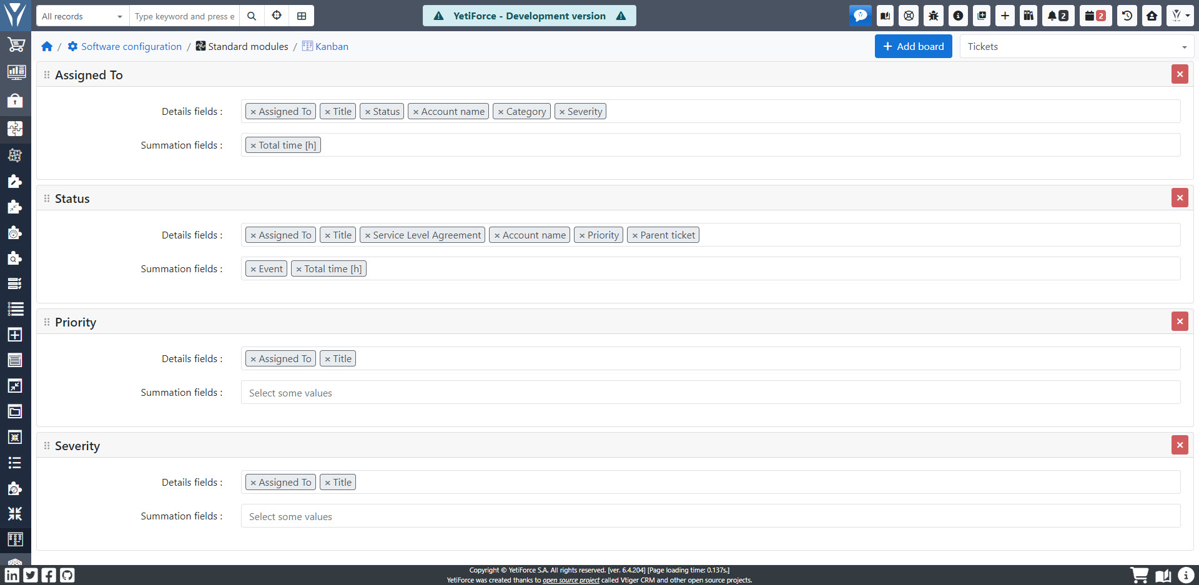The width and height of the screenshot is (1199, 585).
Task: Open the info circle icon in header
Action: tap(957, 16)
